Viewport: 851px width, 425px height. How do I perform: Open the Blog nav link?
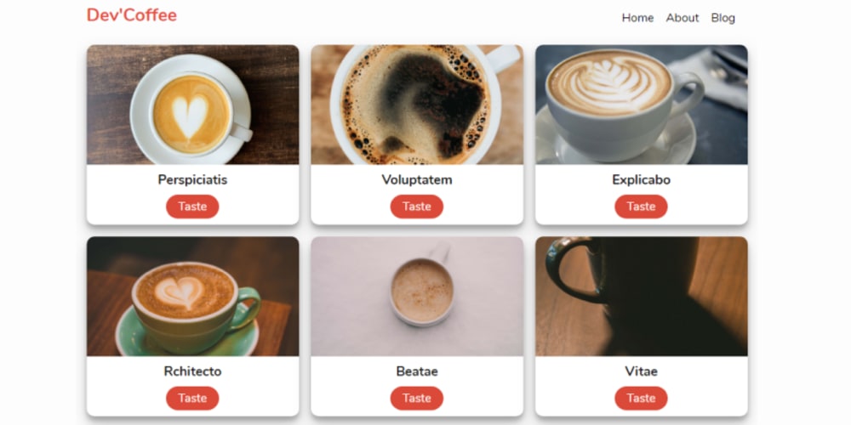click(722, 18)
